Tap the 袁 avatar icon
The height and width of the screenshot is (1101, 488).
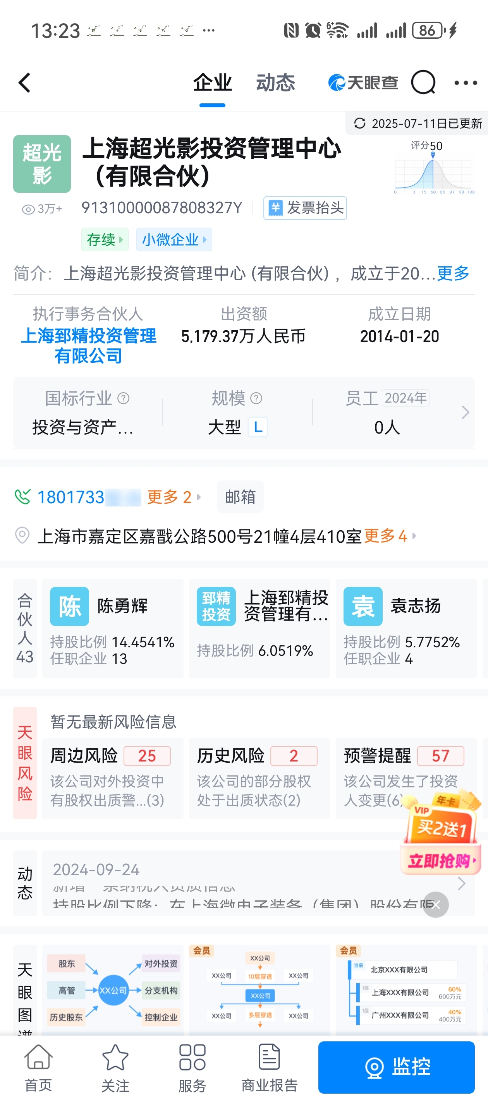pyautogui.click(x=363, y=606)
